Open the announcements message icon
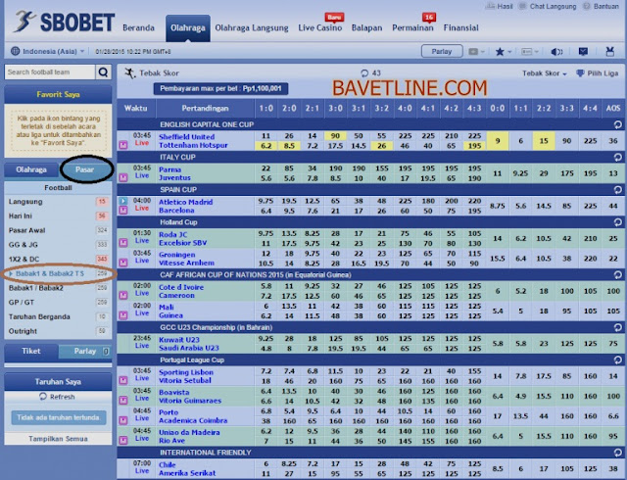The image size is (627, 480). coord(583,51)
